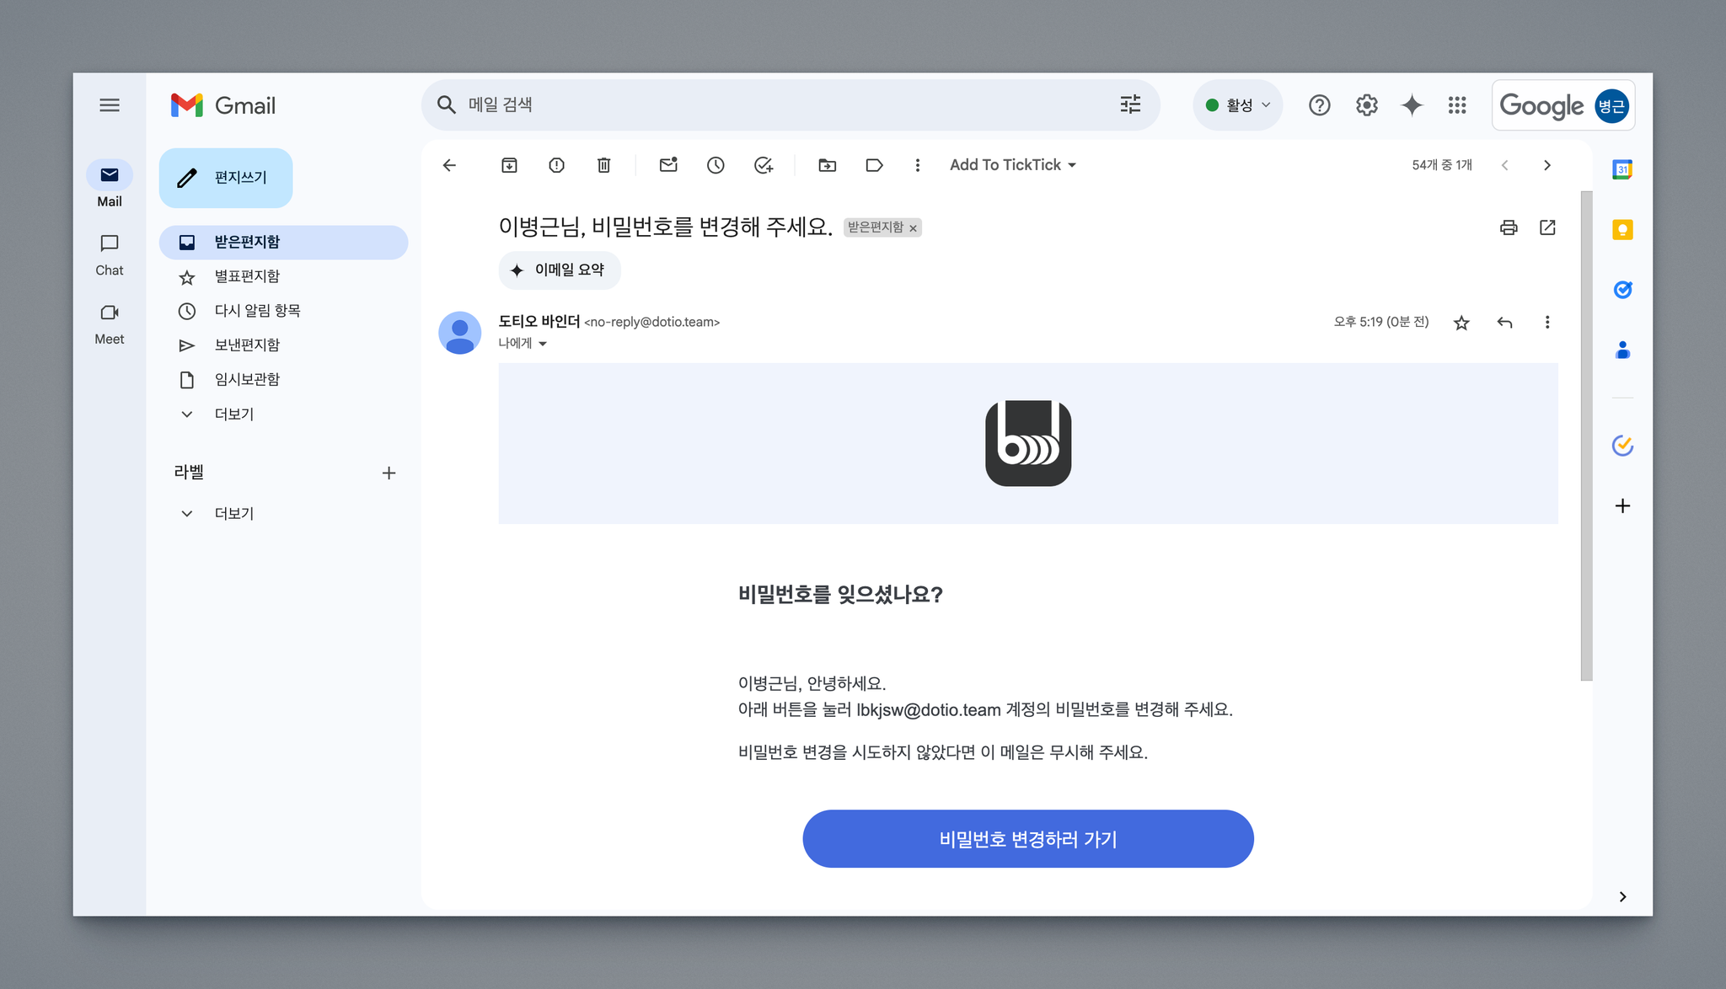Expand recipient details next to 나에게
This screenshot has height=989, width=1726.
pyautogui.click(x=543, y=344)
